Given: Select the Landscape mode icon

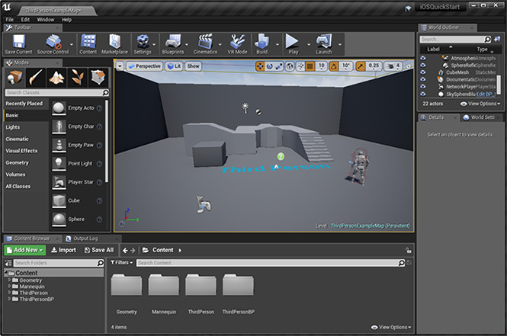Looking at the screenshot, I should click(x=56, y=77).
